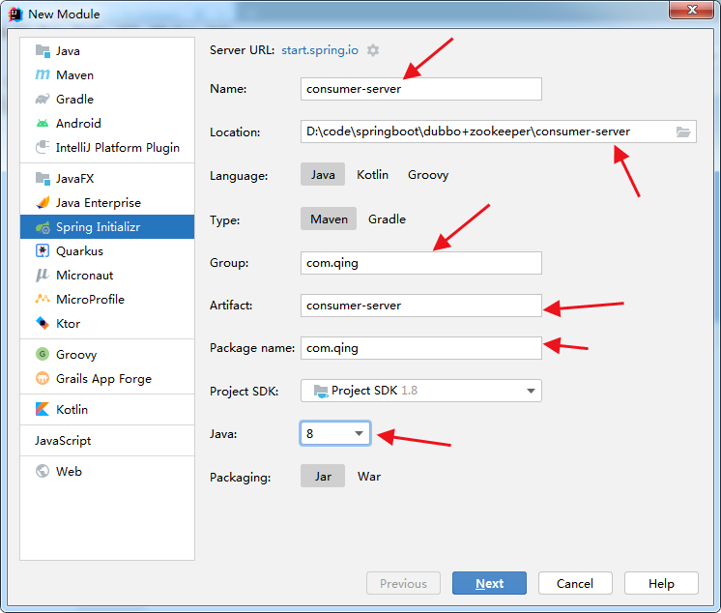The height and width of the screenshot is (613, 721).
Task: Select Java as the language
Action: (323, 174)
